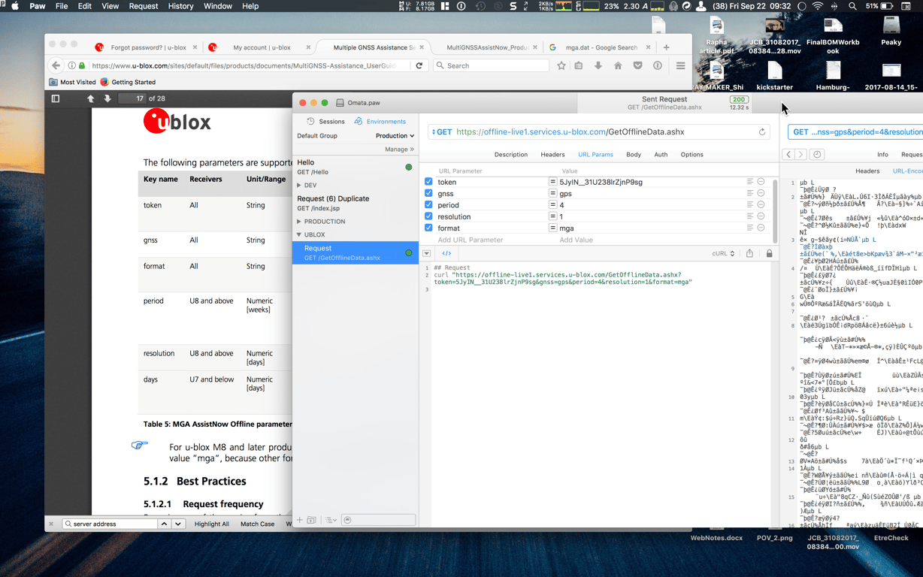Remove the period parameter row
Screen dimensions: 923x577
pyautogui.click(x=761, y=205)
